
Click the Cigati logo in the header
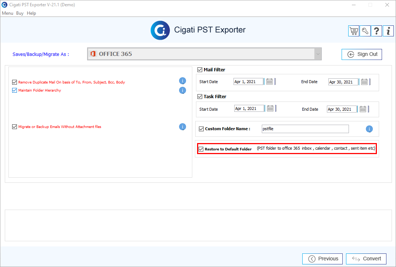[160, 30]
